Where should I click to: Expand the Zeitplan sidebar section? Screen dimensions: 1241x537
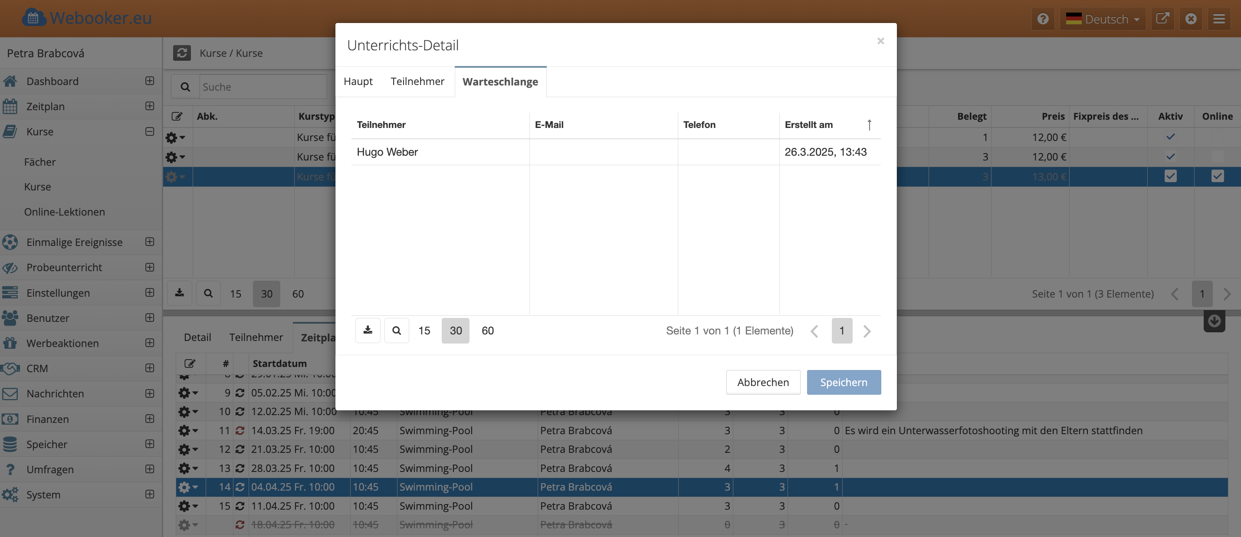[150, 106]
